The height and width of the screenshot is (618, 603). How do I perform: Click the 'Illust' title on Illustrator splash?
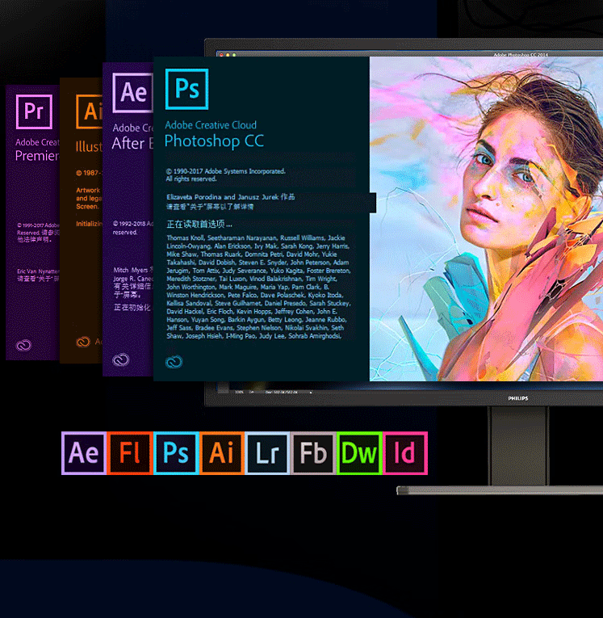[89, 146]
